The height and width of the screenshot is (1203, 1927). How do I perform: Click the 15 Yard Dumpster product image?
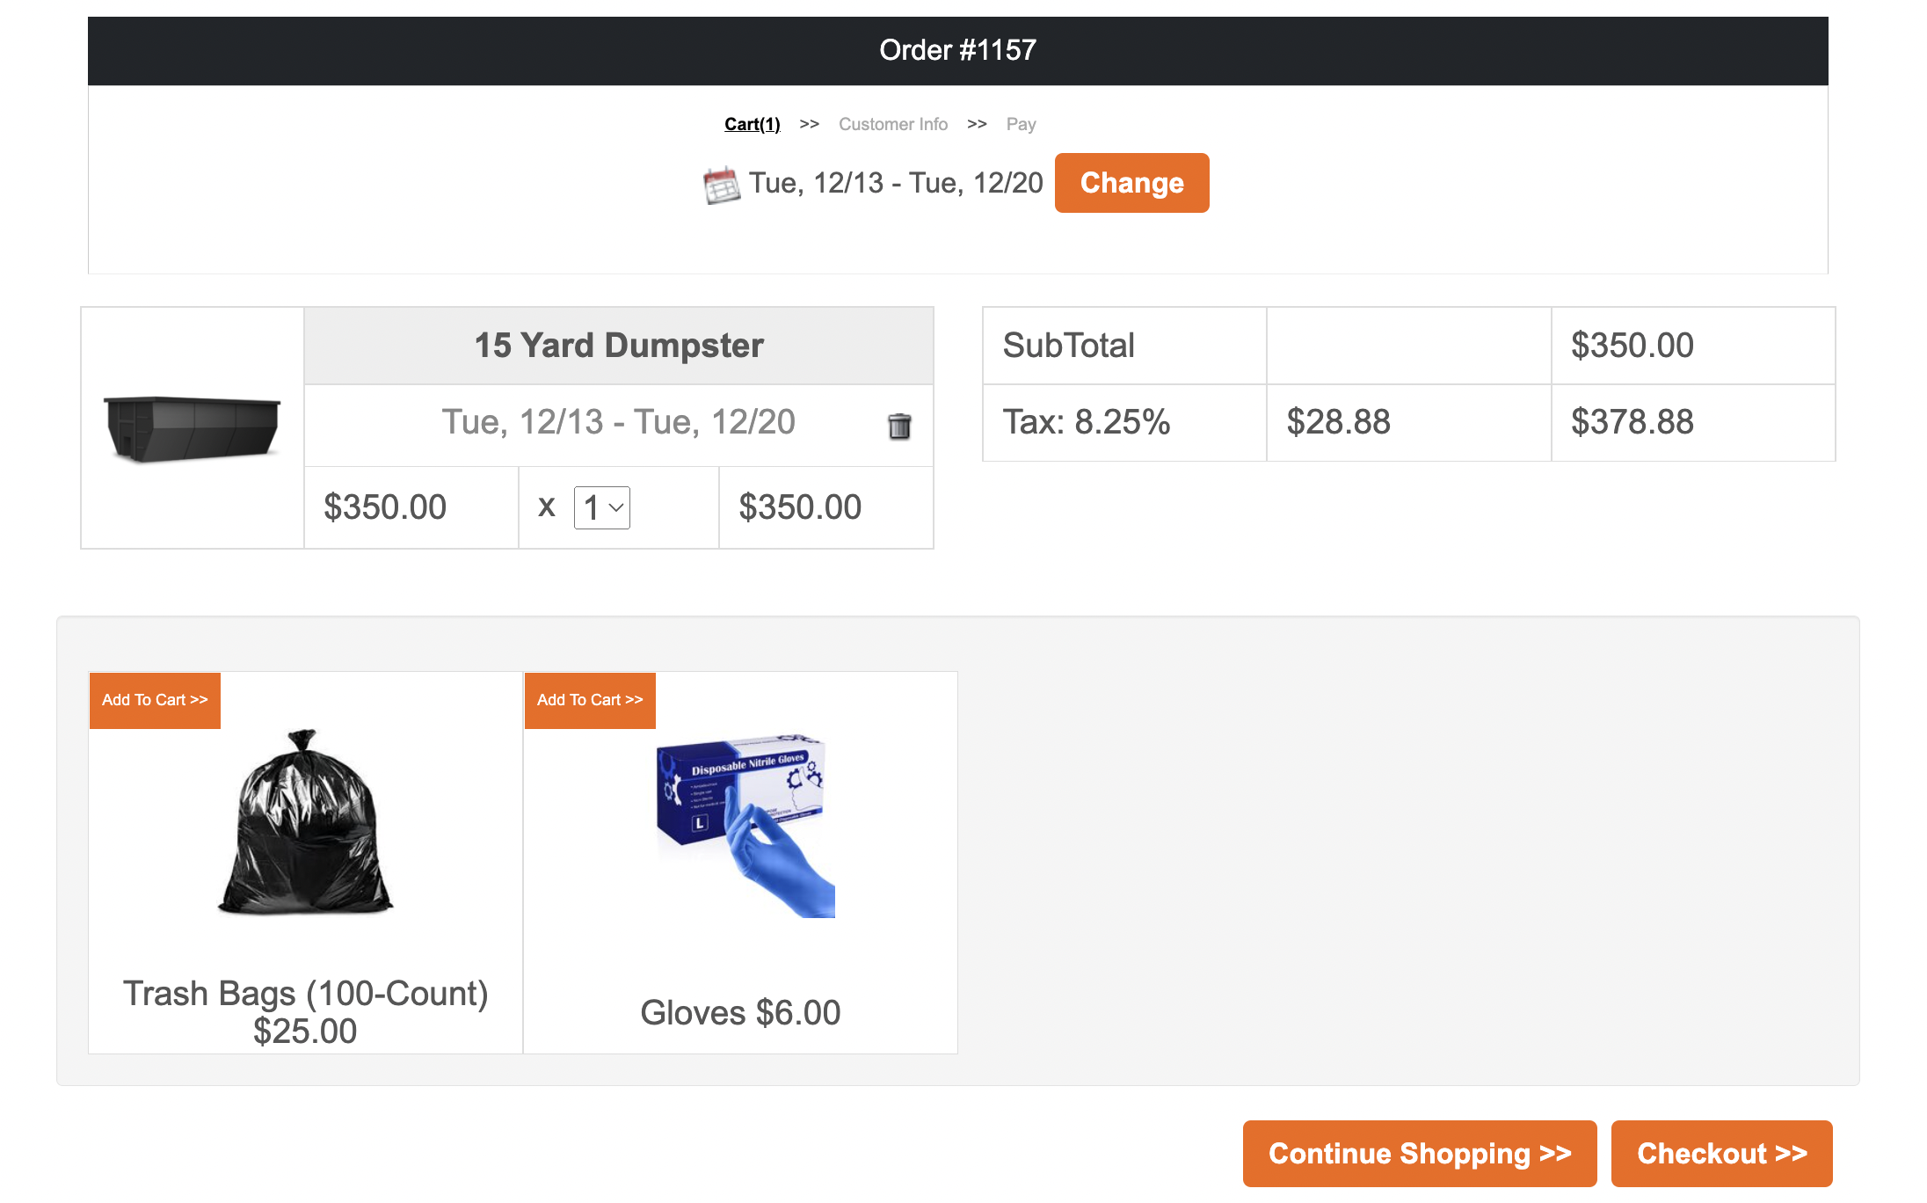(192, 428)
